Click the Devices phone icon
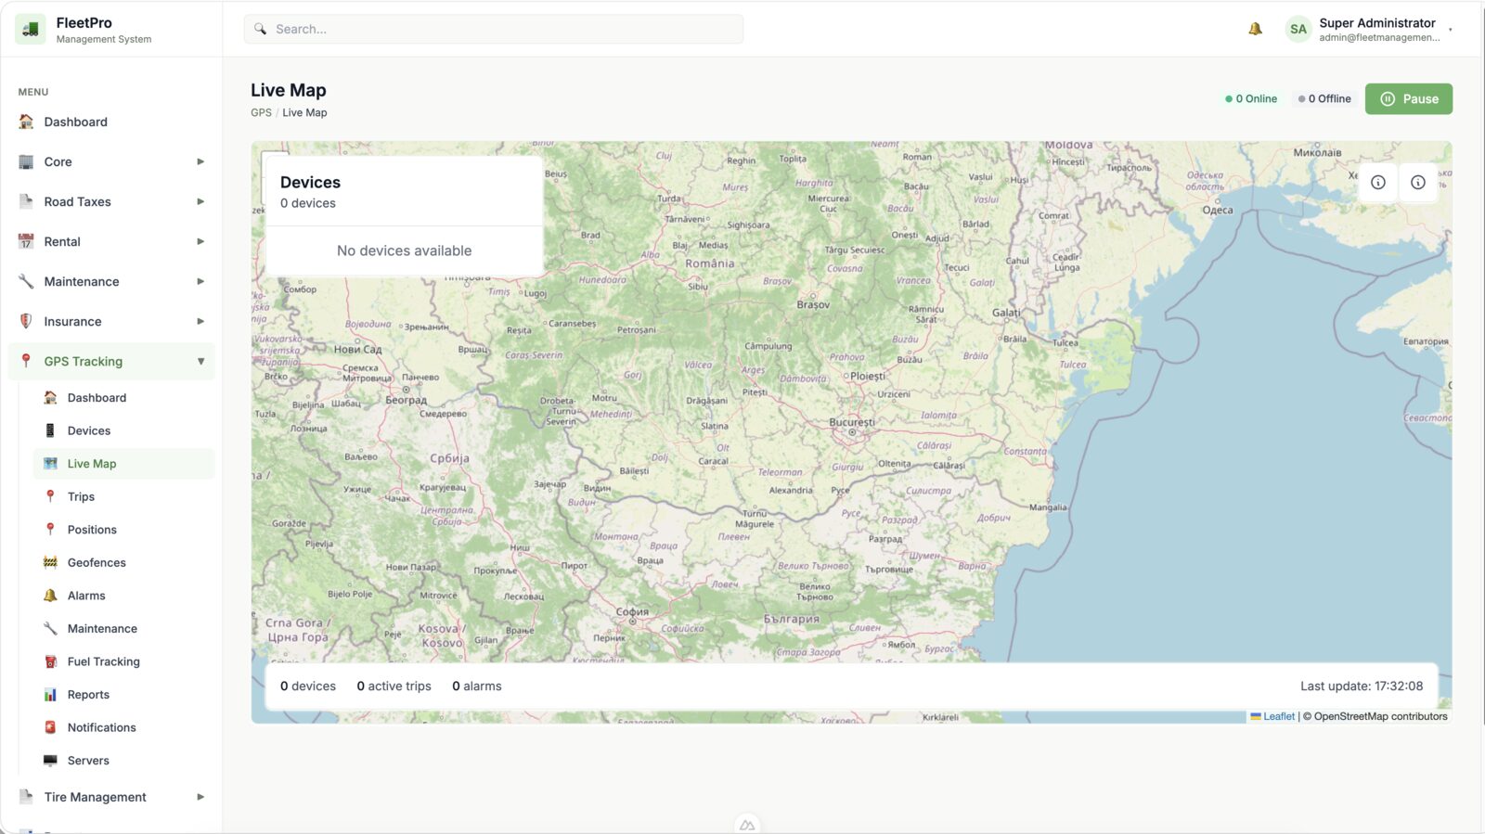Image resolution: width=1485 pixels, height=834 pixels. pos(50,430)
